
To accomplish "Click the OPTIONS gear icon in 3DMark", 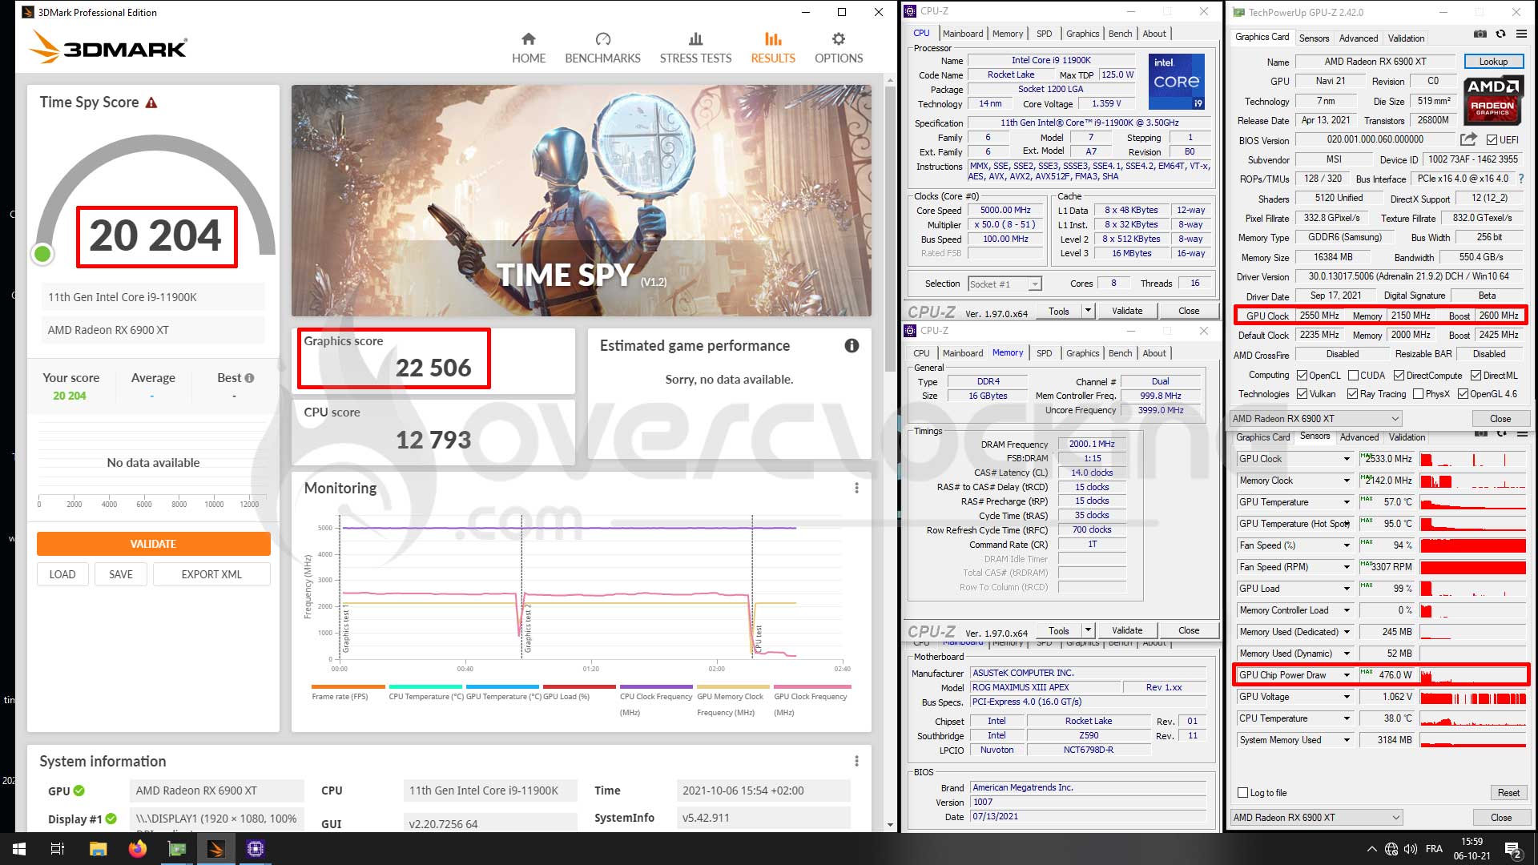I will tap(839, 38).
